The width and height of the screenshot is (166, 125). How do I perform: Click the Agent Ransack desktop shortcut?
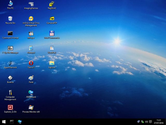(x=10, y=63)
